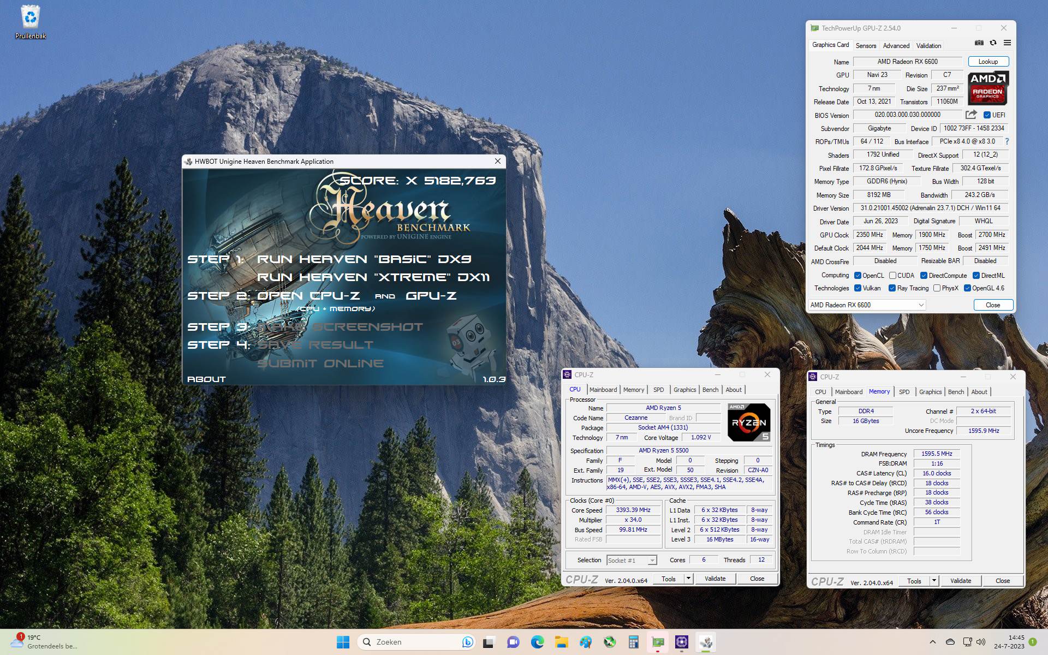This screenshot has width=1048, height=655.
Task: Toggle the OpenCL checkbox
Action: click(x=858, y=275)
